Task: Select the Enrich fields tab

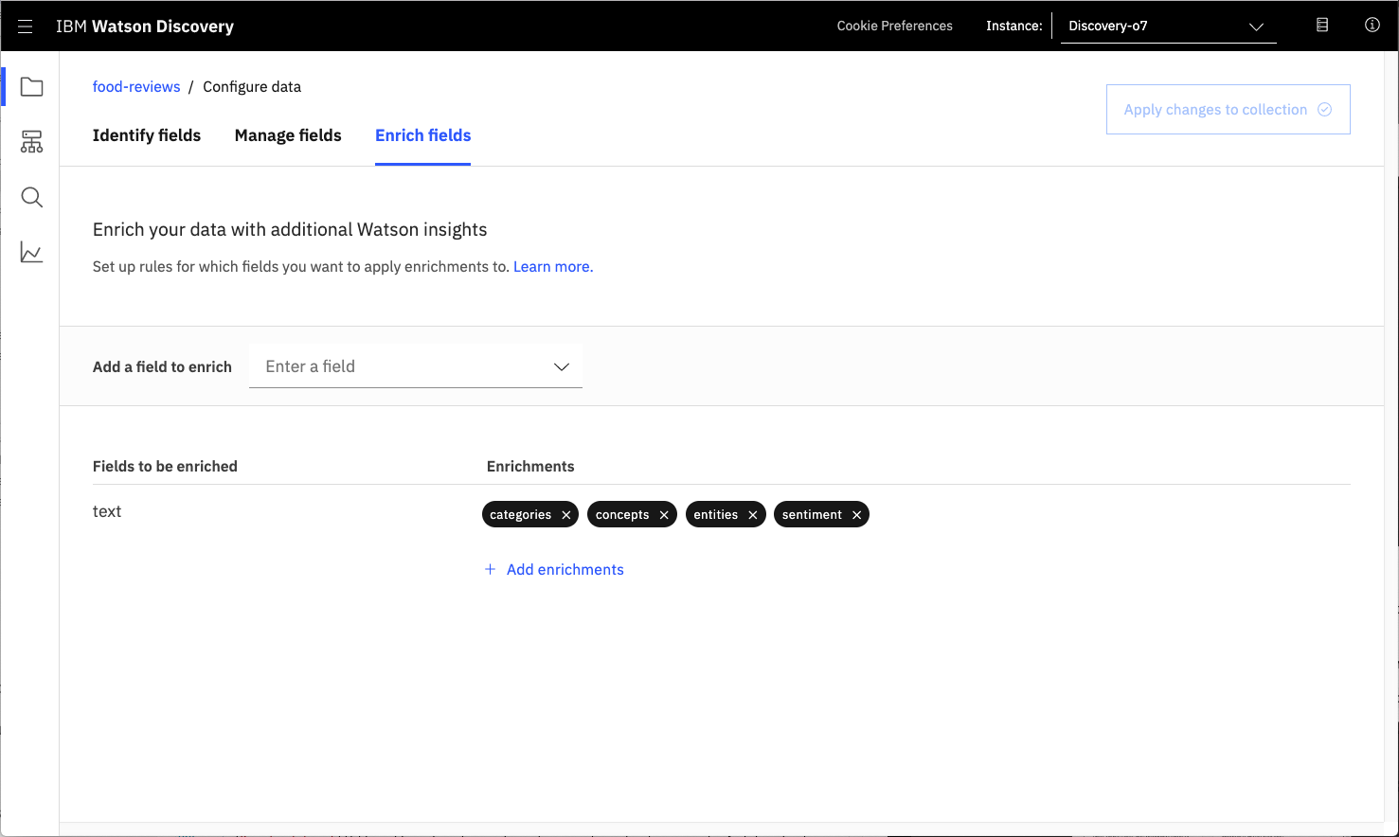Action: click(x=423, y=135)
